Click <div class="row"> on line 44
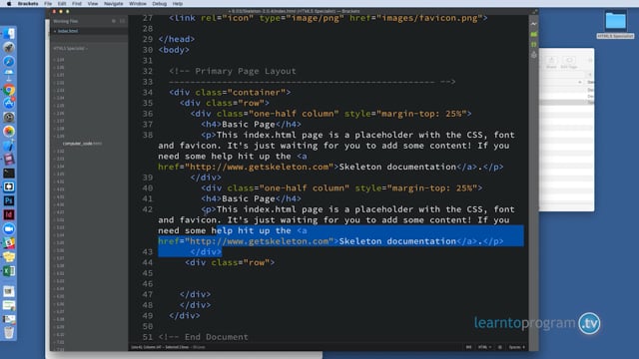Viewport: 639px width, 359px height. [230, 262]
